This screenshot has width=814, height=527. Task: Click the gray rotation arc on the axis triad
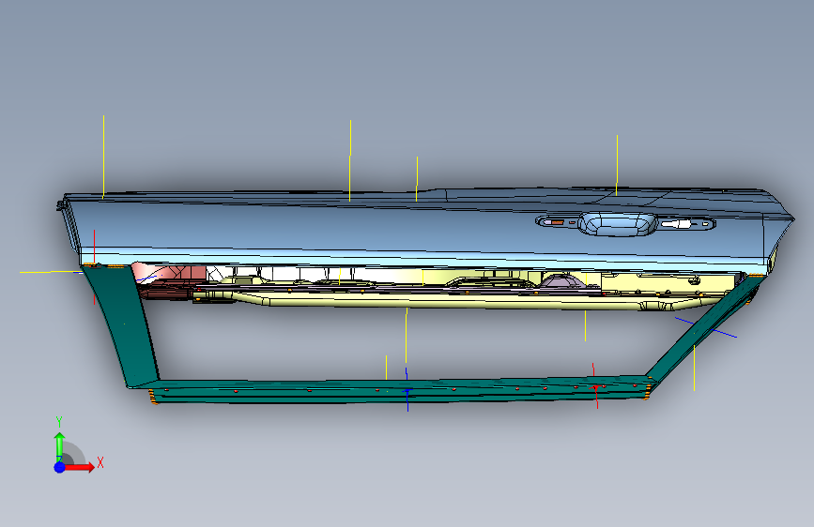pyautogui.click(x=74, y=452)
